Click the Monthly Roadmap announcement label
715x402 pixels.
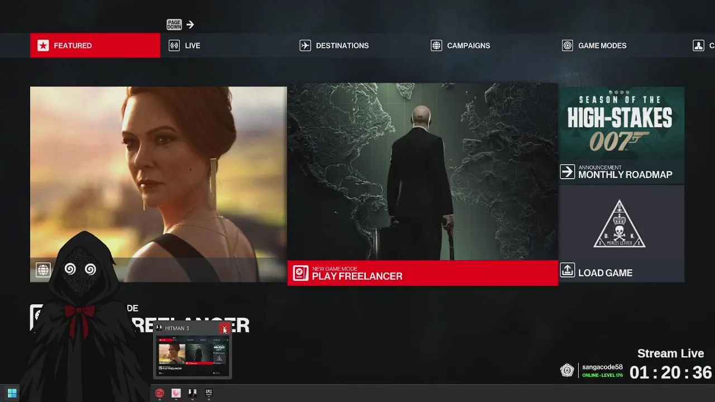625,172
